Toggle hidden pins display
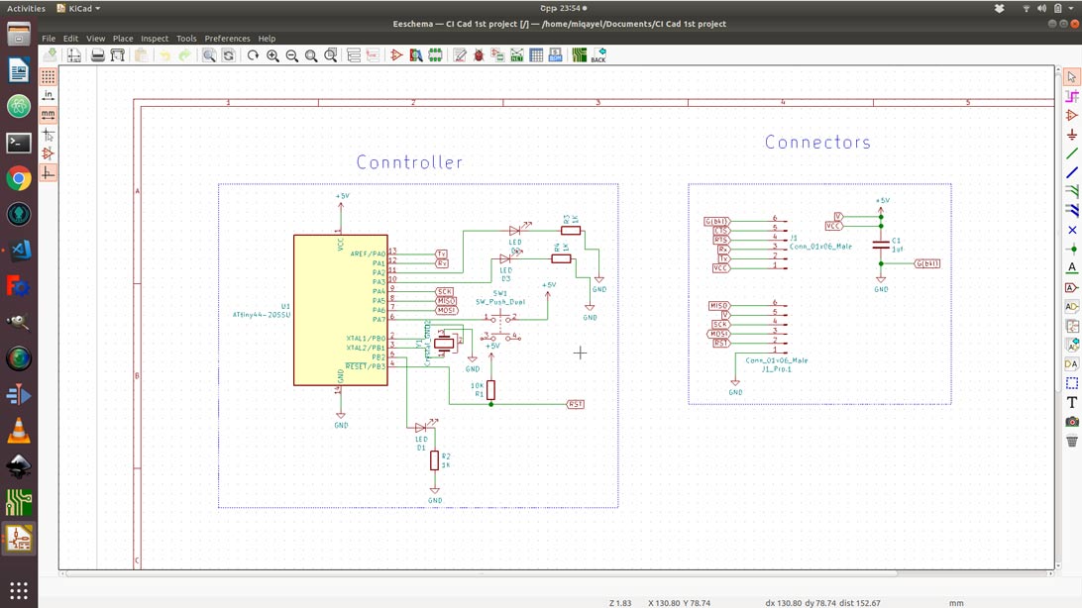Viewport: 1082px width, 608px height. pos(48,153)
